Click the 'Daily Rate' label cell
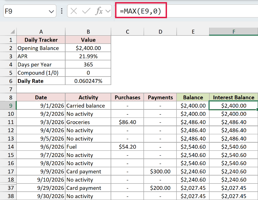Screen dimensions: 258x200 click(x=41, y=81)
